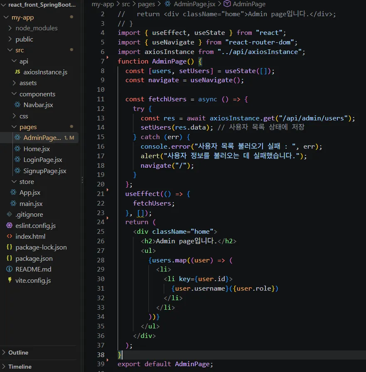
Task: Click the git icon beside .gitignore
Action: point(9,214)
